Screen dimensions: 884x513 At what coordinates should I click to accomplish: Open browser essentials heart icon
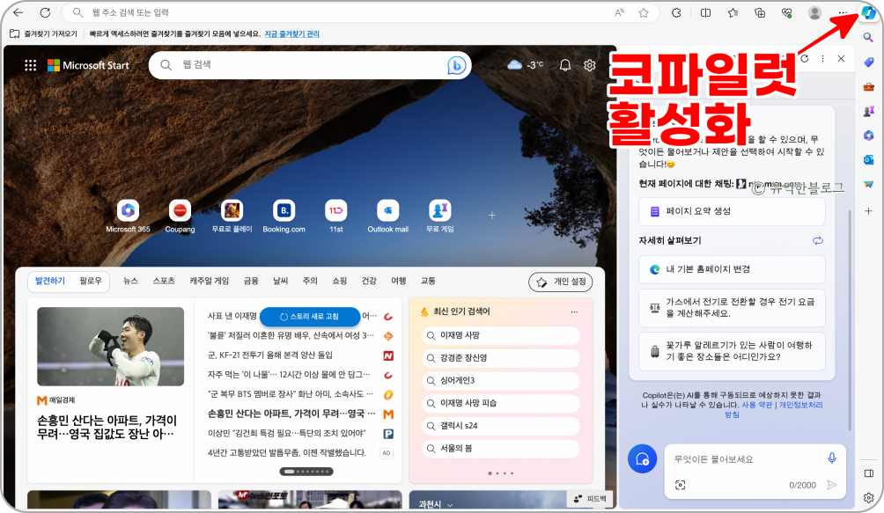787,12
